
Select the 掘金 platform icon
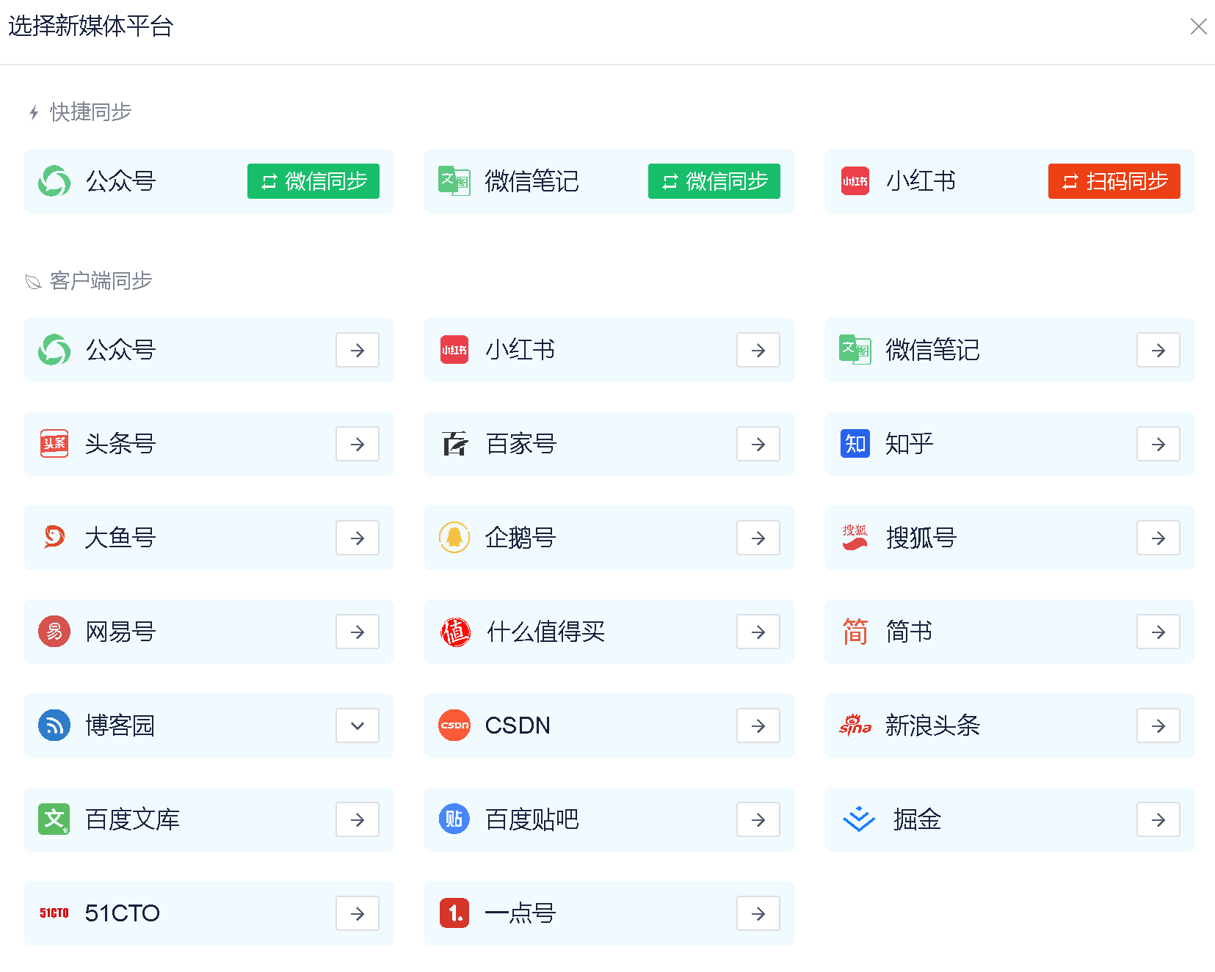pos(858,819)
